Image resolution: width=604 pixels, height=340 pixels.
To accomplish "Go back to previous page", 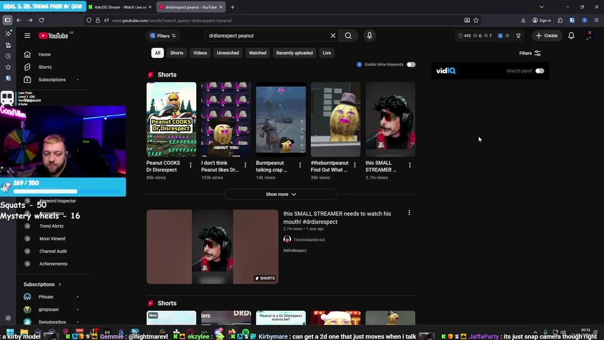I will click(19, 20).
